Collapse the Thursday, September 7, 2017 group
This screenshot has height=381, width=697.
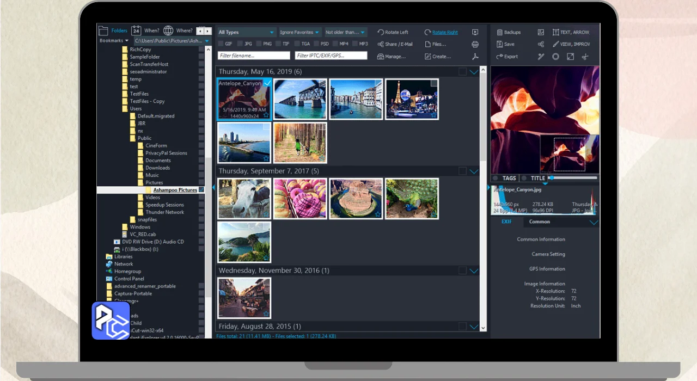click(x=474, y=171)
